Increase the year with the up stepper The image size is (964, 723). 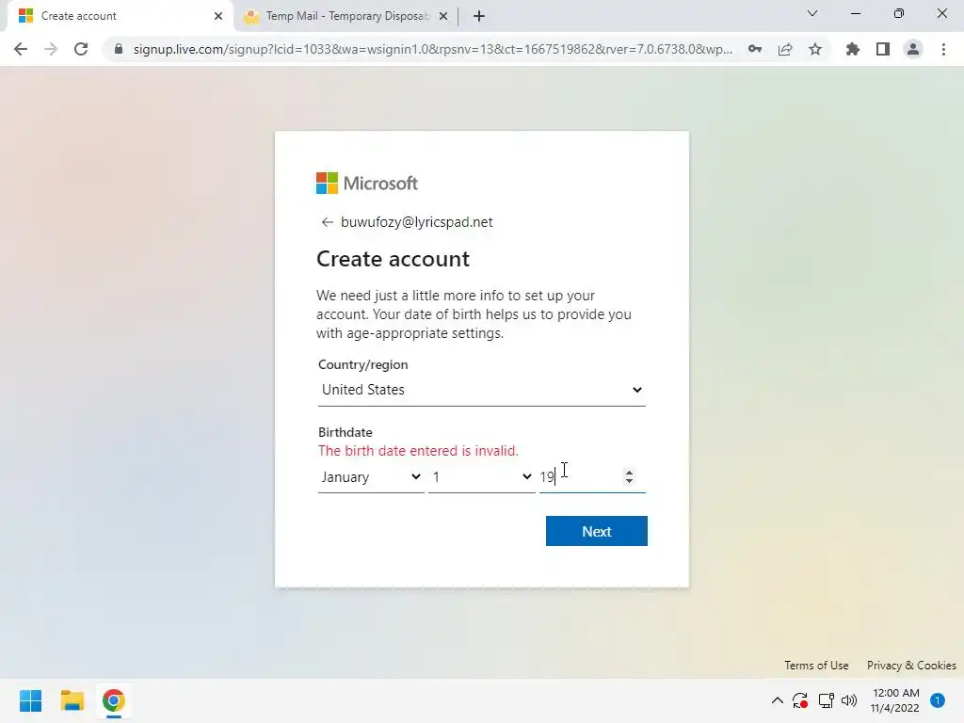[629, 473]
